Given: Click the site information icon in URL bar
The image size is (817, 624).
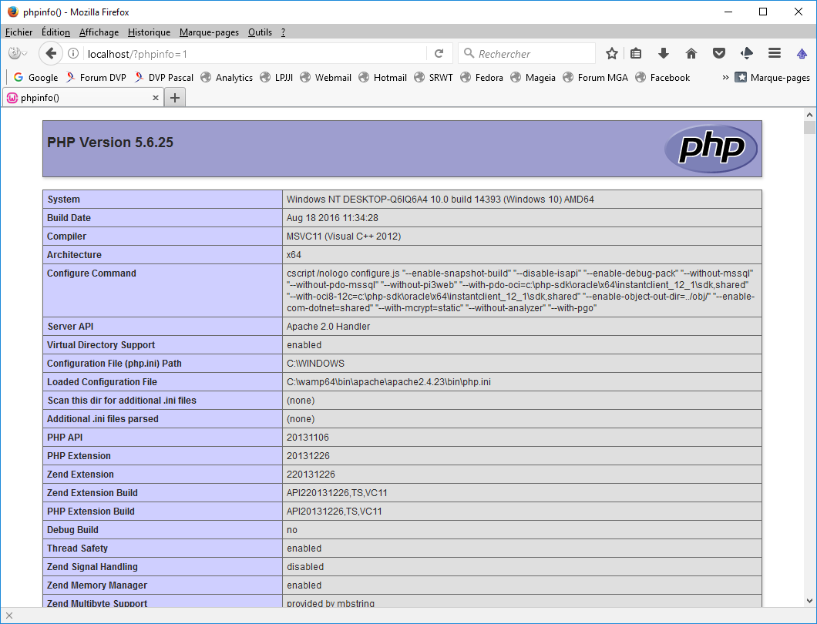Looking at the screenshot, I should (x=74, y=53).
